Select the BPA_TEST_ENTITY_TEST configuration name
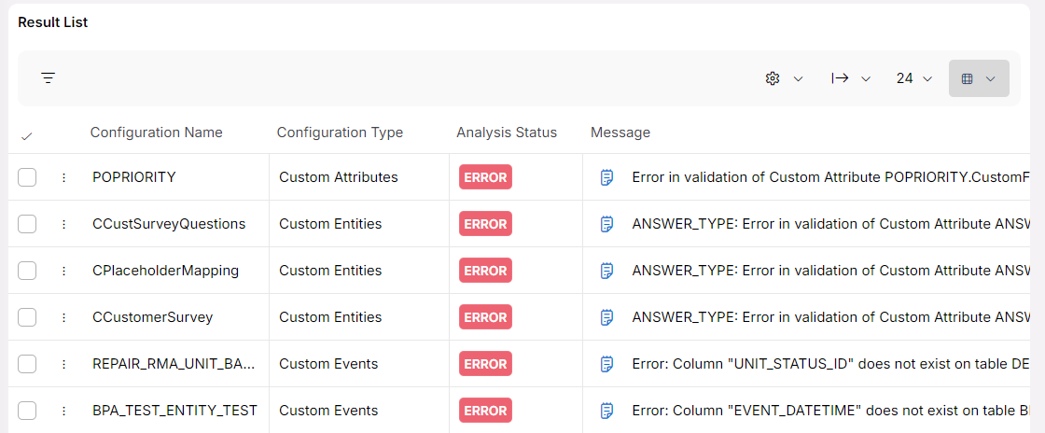Image resolution: width=1045 pixels, height=433 pixels. pyautogui.click(x=174, y=411)
